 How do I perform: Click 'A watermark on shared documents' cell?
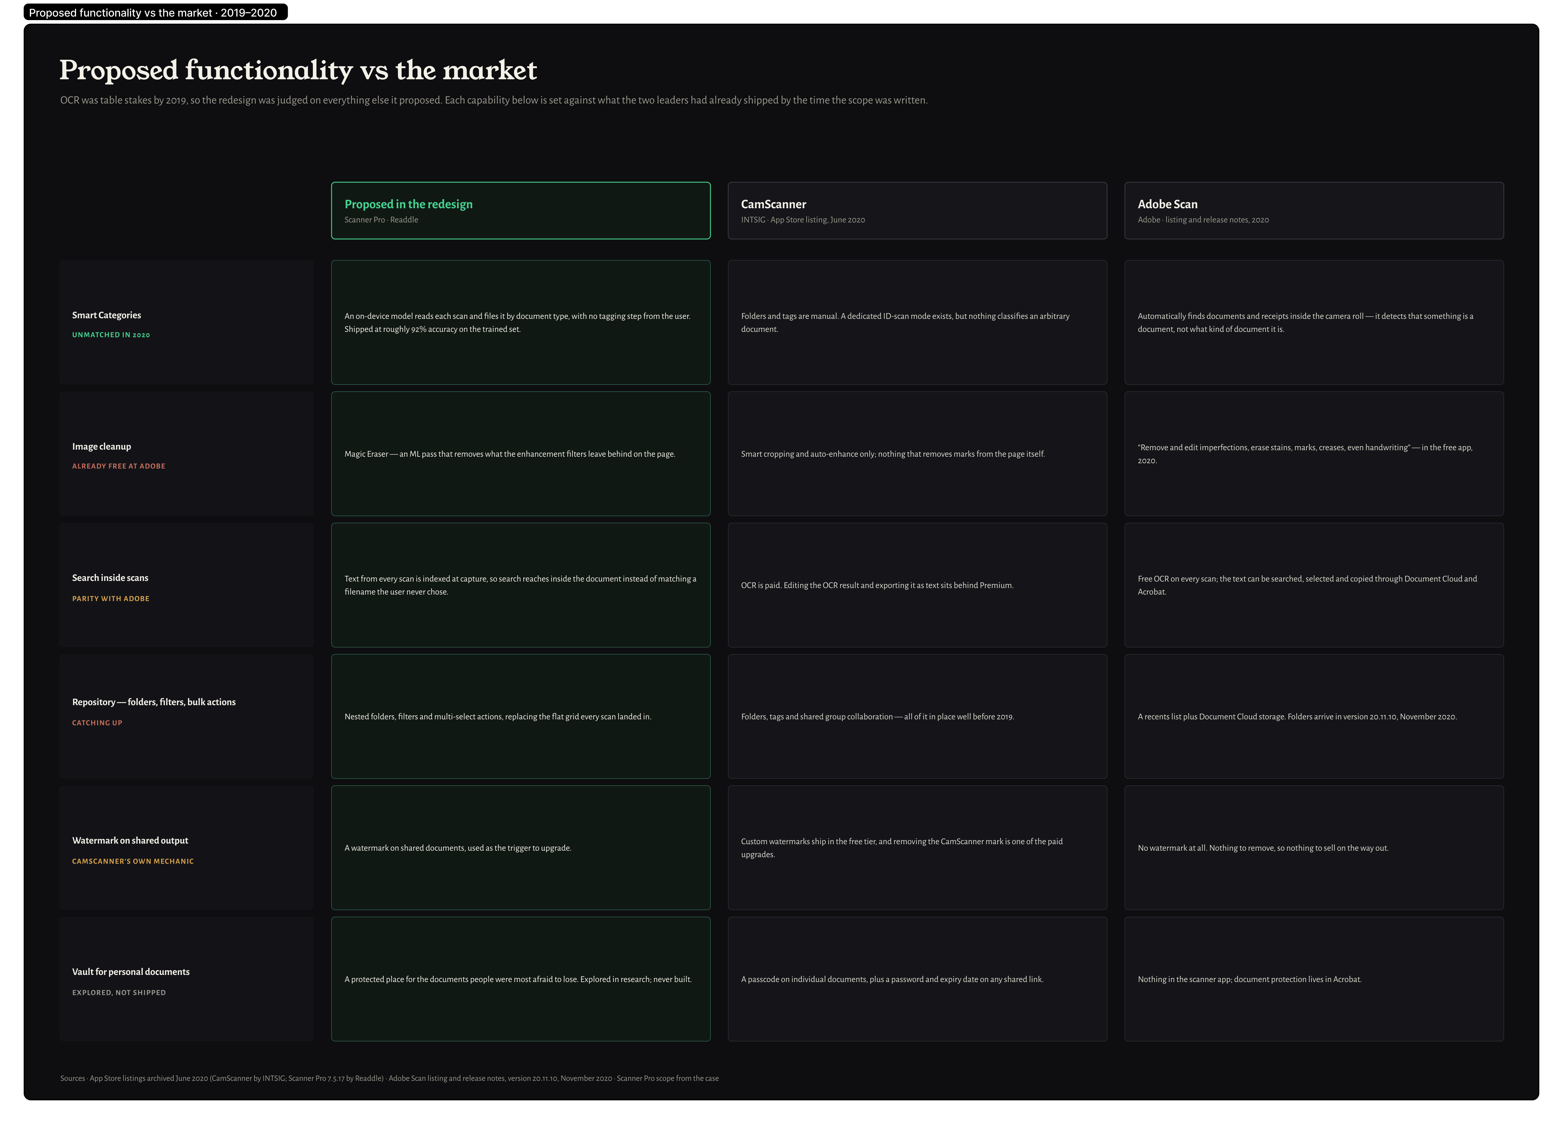520,848
